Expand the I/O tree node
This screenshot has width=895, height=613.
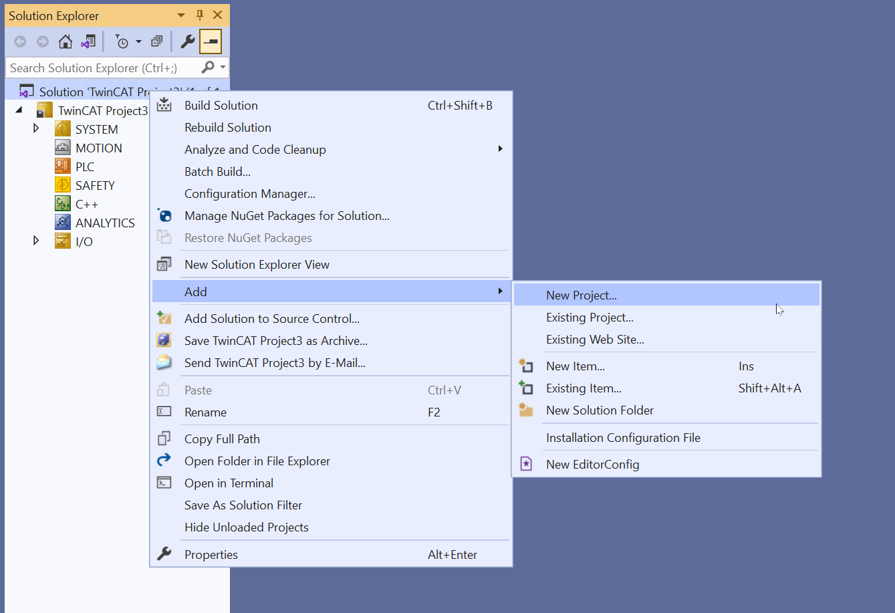click(36, 240)
